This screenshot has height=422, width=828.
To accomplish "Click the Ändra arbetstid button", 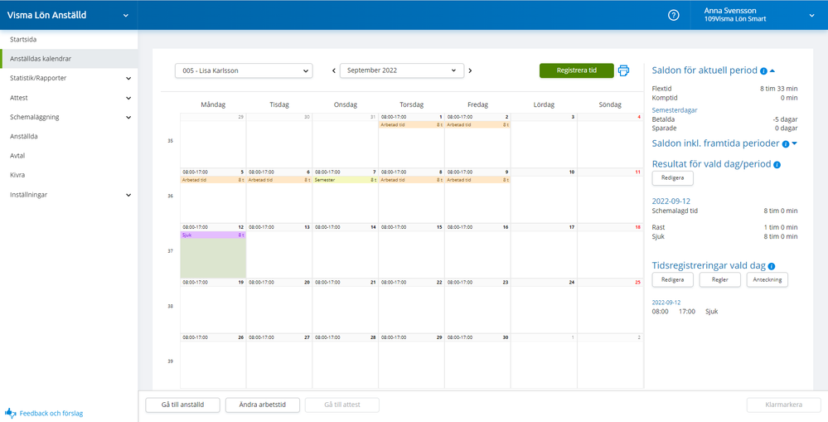I will (x=262, y=405).
